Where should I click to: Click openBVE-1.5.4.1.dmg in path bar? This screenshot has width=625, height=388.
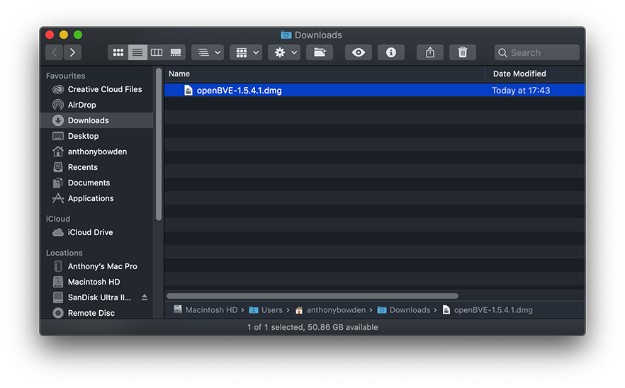click(488, 310)
